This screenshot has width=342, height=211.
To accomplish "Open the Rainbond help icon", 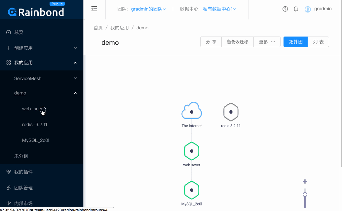I will tap(285, 9).
